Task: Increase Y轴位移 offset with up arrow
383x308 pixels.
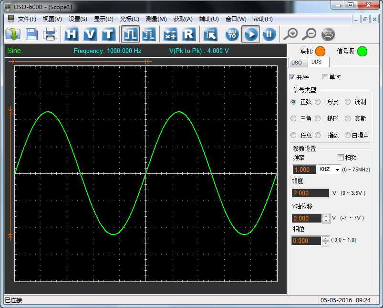Action: [x=326, y=216]
